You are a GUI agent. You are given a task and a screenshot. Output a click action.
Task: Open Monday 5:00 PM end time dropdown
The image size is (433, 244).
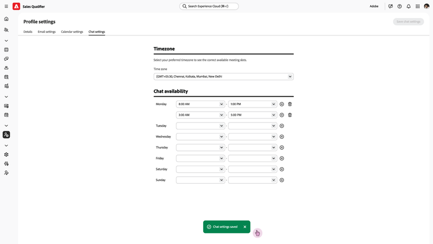pos(252,115)
